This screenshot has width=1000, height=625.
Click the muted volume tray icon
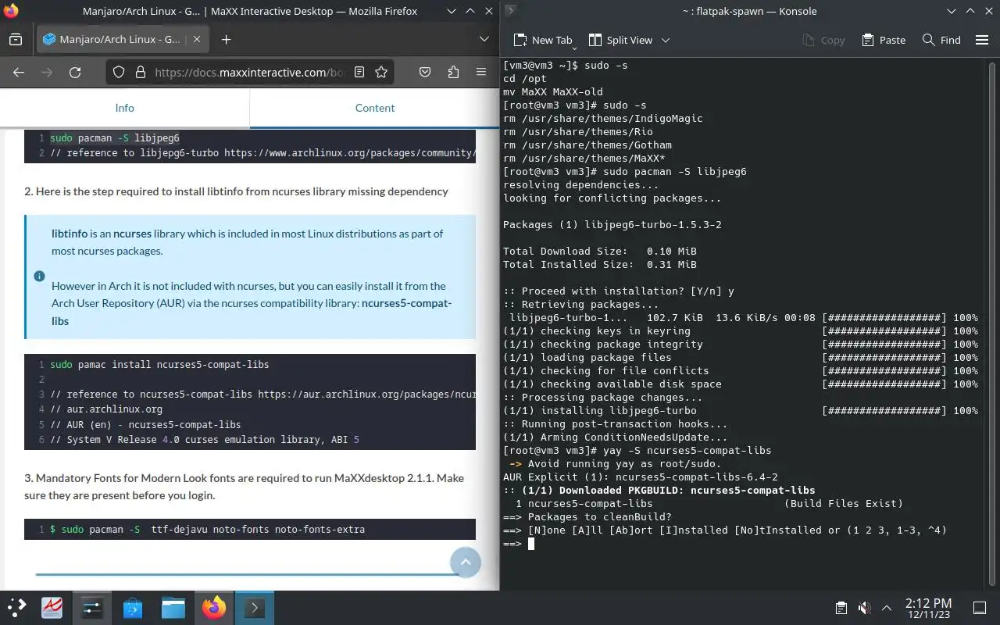(x=864, y=608)
